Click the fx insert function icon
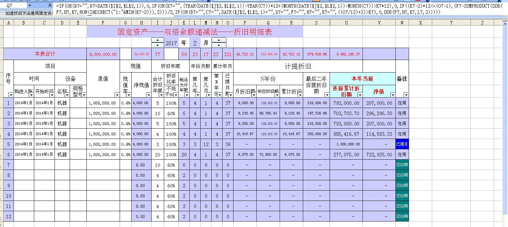 click(50, 6)
